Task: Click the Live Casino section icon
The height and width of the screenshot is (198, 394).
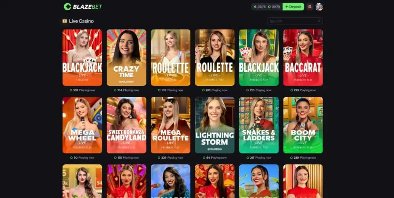Action: click(65, 21)
